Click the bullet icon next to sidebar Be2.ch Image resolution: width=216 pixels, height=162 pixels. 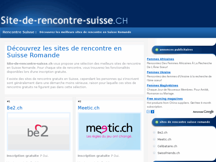(x=154, y=133)
